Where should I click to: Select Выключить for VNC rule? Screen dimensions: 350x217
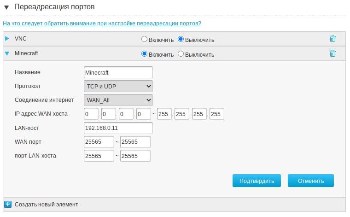(181, 39)
